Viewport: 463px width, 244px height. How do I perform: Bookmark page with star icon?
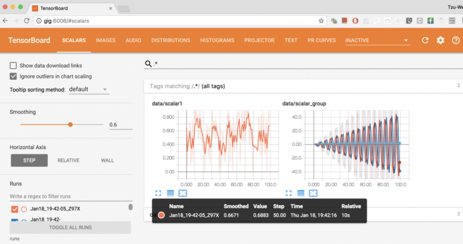[321, 21]
